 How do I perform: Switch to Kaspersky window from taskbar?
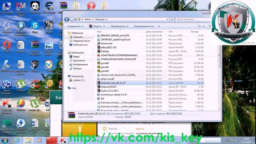[x=63, y=140]
